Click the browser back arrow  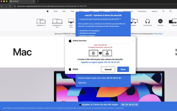coord(2,6)
